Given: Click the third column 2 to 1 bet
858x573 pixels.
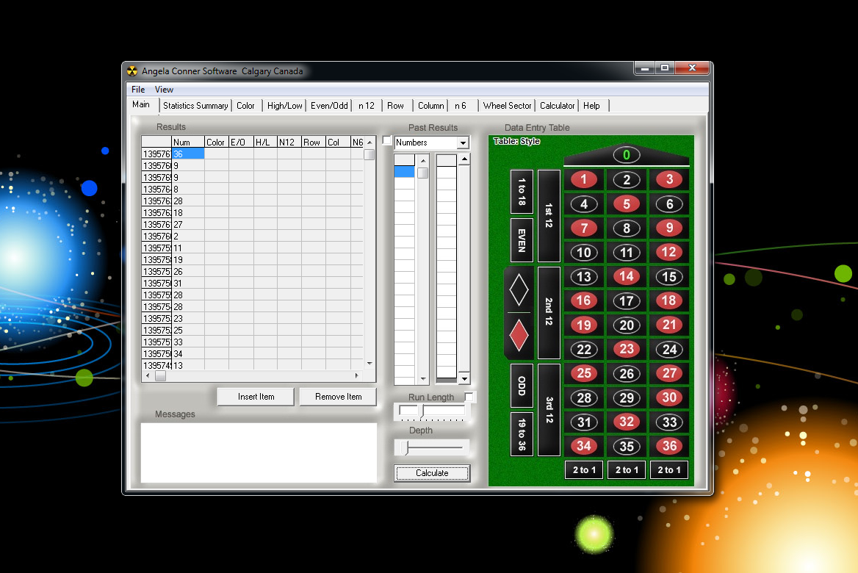Looking at the screenshot, I should (668, 469).
